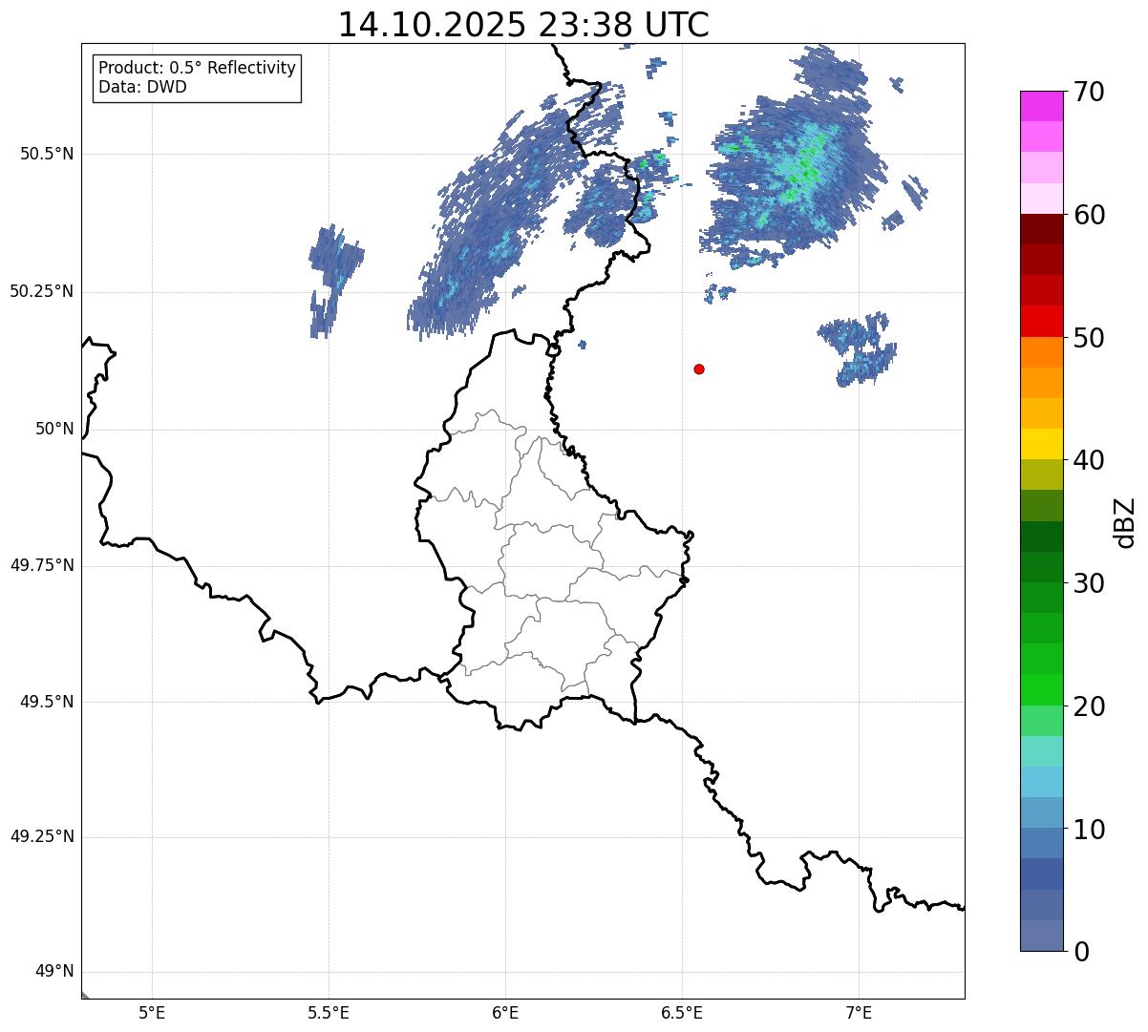Click the Data: DWD label
Screen dimensions: 1148x1032
point(142,87)
